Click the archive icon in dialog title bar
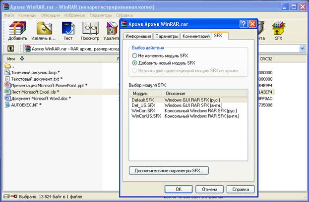This screenshot has height=202, width=309. pyautogui.click(x=124, y=24)
